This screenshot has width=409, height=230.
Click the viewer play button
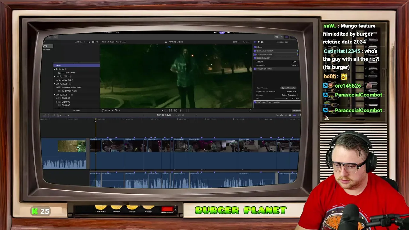(162, 111)
